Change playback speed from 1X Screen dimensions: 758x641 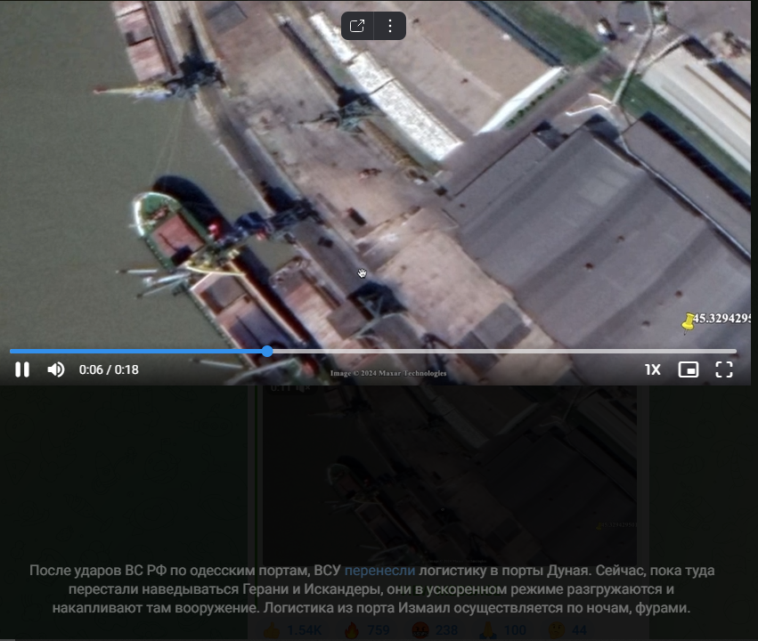click(652, 369)
